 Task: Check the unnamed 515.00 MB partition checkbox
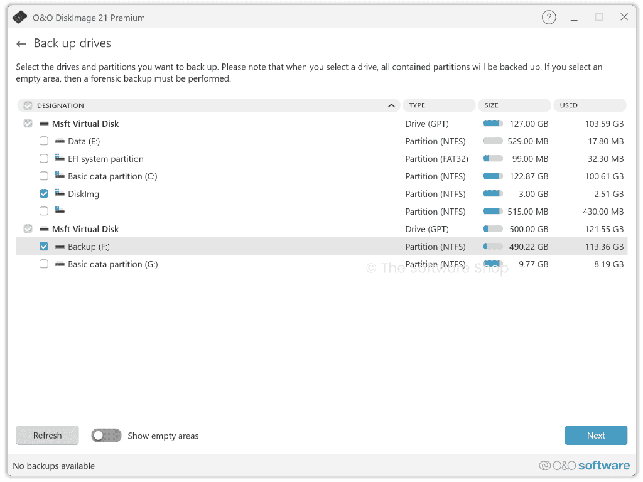pos(44,211)
